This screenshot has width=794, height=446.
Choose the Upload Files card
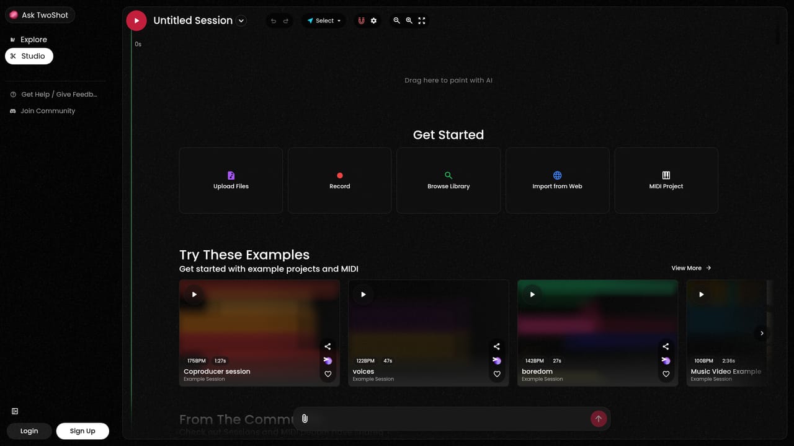pos(231,180)
